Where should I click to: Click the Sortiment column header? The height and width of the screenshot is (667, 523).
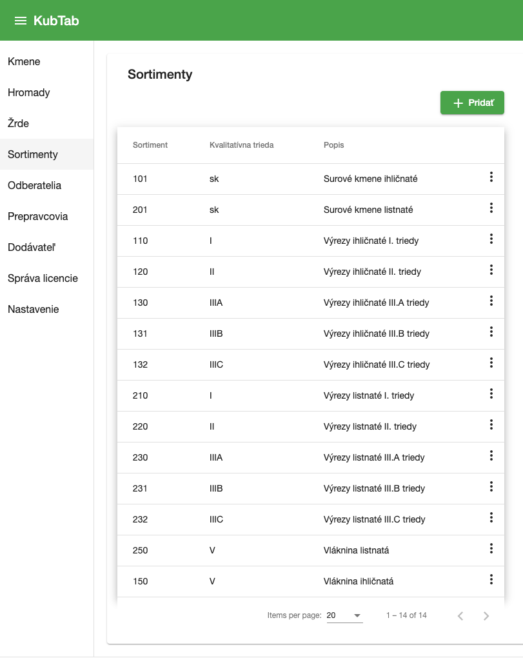pos(150,145)
